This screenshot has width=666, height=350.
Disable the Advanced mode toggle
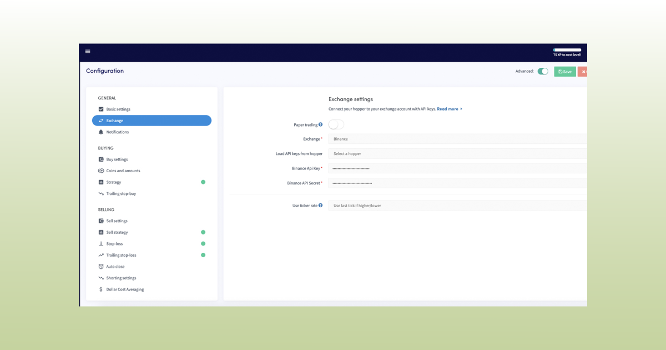click(543, 71)
